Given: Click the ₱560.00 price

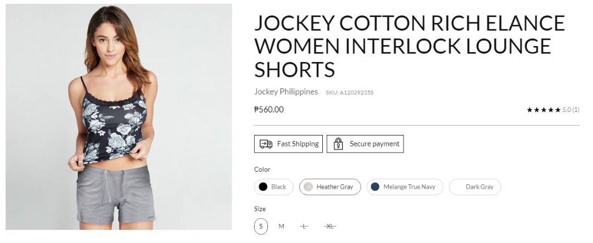Looking at the screenshot, I should coord(269,109).
